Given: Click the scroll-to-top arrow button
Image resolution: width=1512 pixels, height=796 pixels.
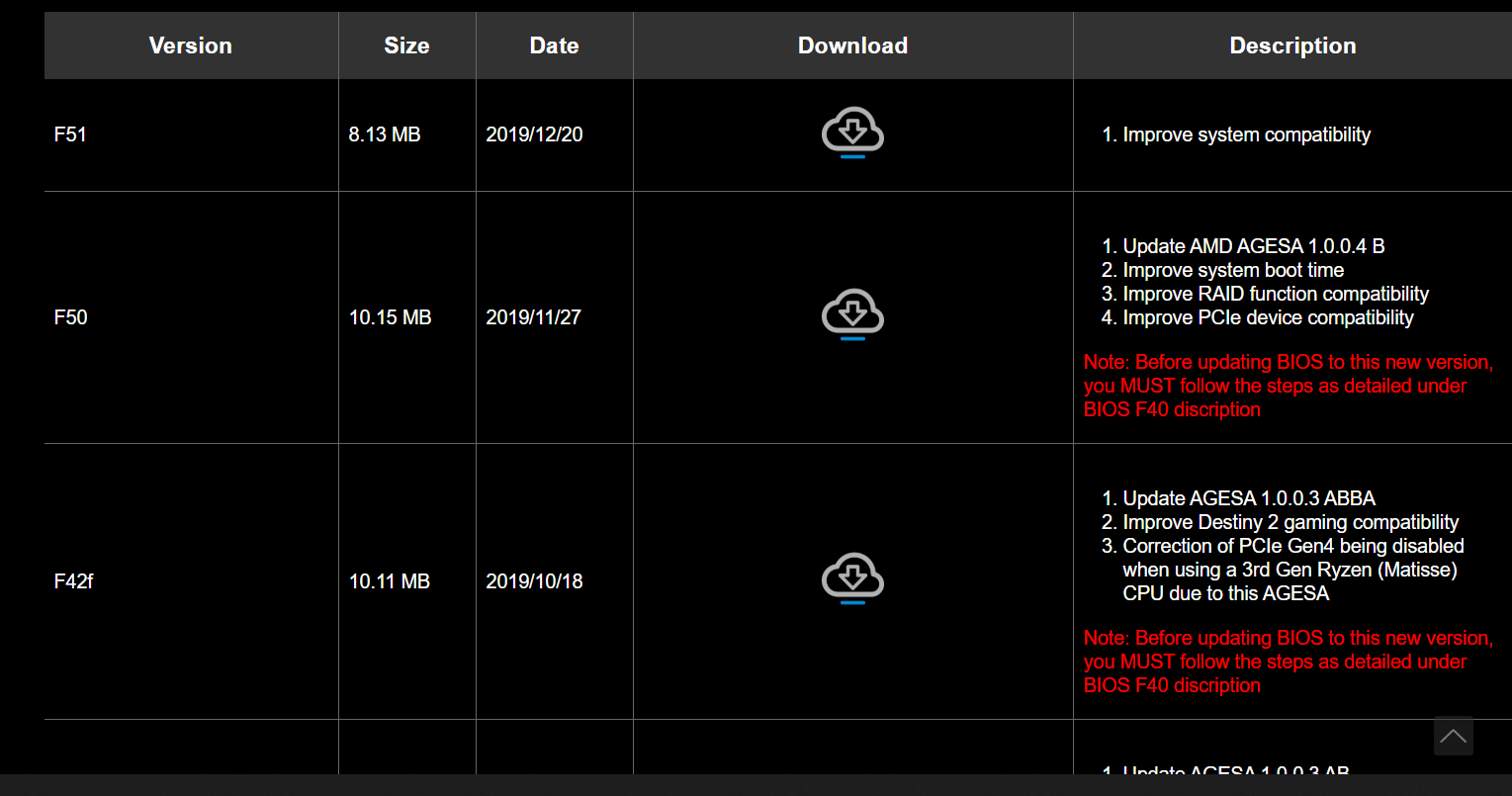Looking at the screenshot, I should coord(1453,737).
